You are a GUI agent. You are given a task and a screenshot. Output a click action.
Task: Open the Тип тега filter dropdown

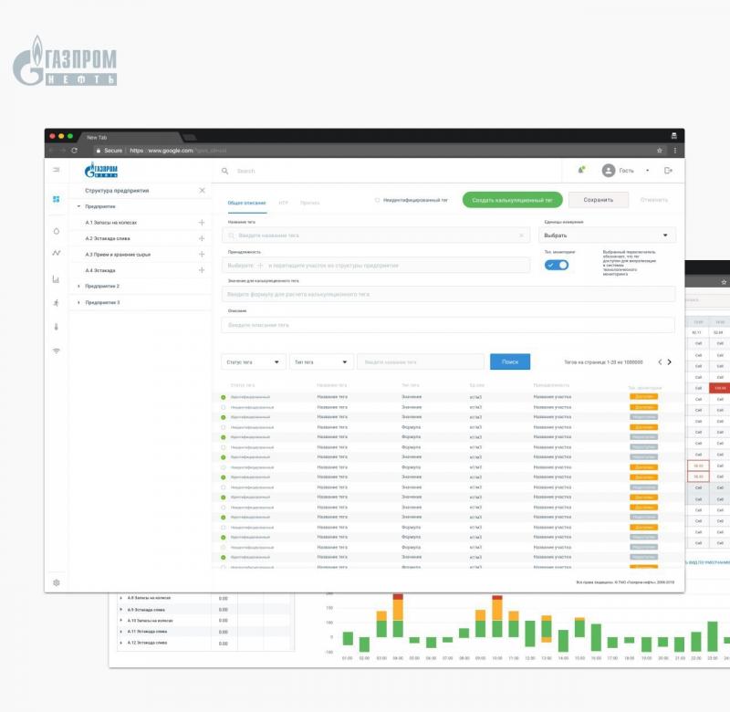click(x=321, y=361)
